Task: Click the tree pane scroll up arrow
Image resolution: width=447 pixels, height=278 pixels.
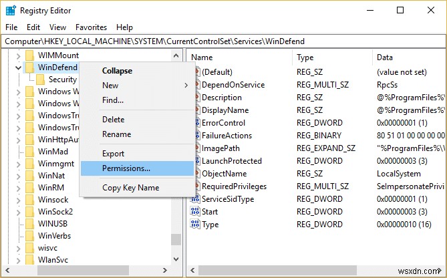Action: pos(176,55)
